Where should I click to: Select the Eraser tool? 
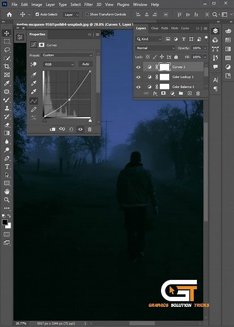pyautogui.click(x=7, y=125)
